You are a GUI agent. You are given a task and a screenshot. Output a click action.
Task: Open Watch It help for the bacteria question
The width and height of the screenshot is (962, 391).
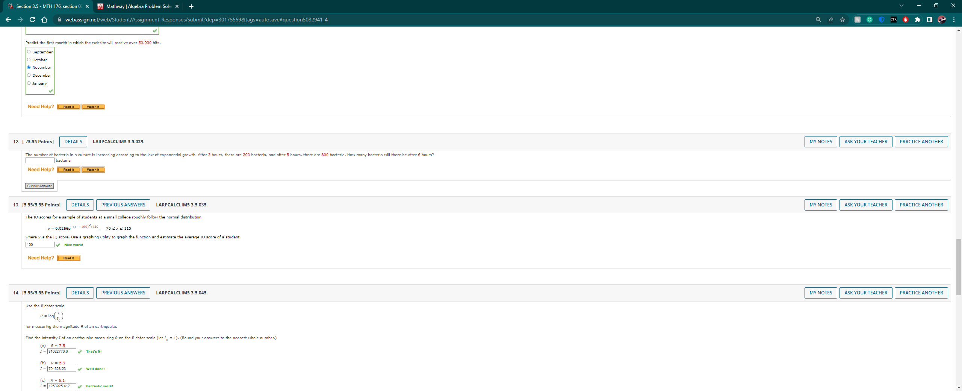[x=93, y=170]
